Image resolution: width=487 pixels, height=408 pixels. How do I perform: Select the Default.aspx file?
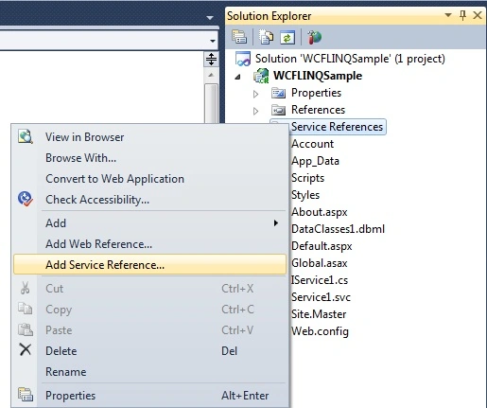322,246
